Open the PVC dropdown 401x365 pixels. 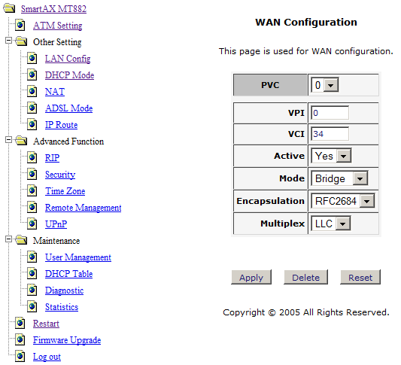325,85
